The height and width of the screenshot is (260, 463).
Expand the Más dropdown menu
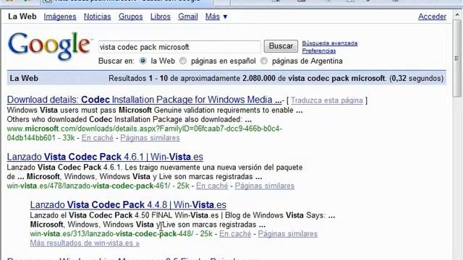(216, 17)
